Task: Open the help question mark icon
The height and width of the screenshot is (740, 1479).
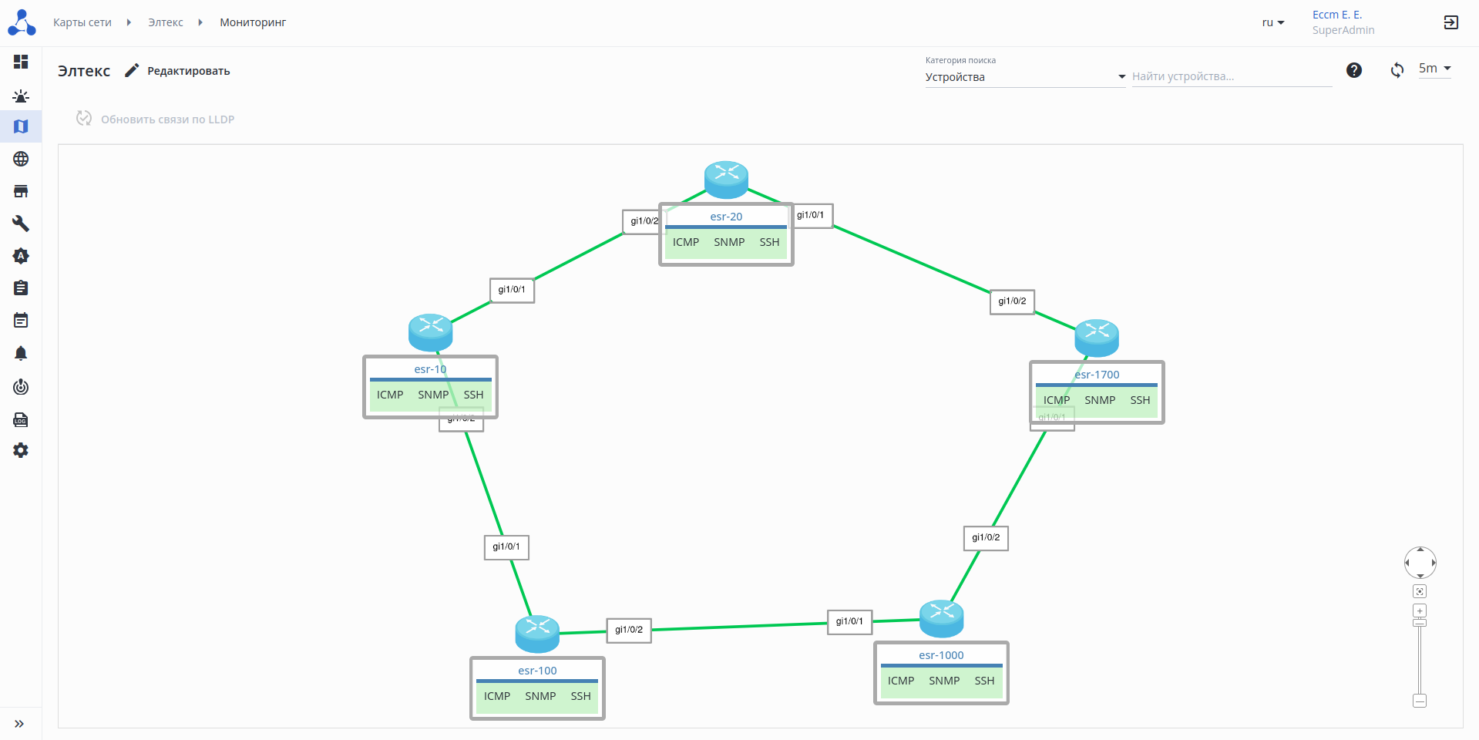Action: tap(1354, 70)
